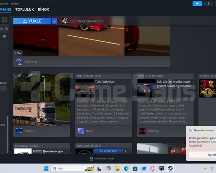Open PohBoyX user avatar
This screenshot has height=173, width=216.
19,131
